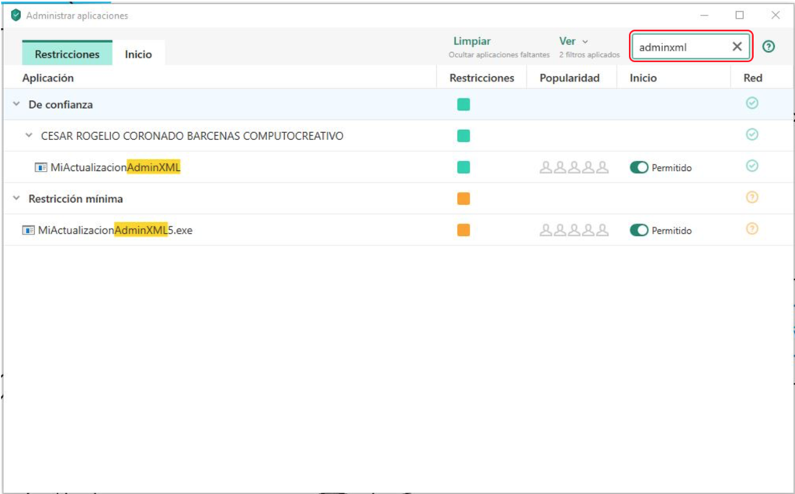This screenshot has height=494, width=795.
Task: Click the 2 filtros aplicados text
Action: [x=588, y=55]
